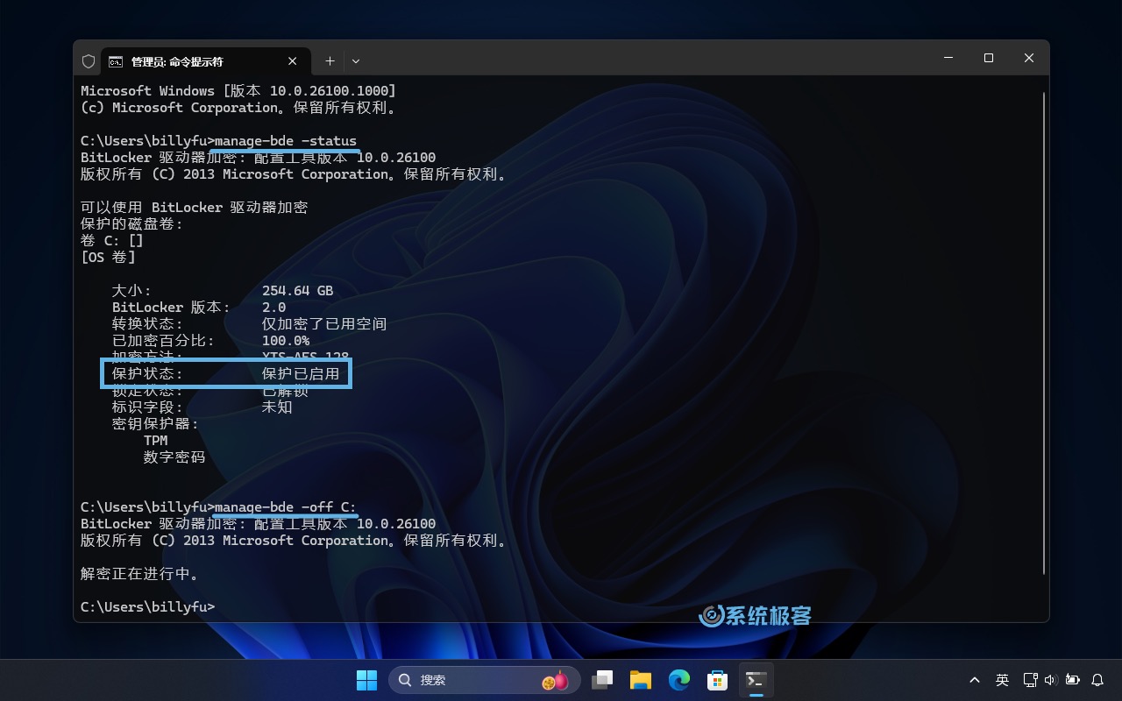Image resolution: width=1122 pixels, height=701 pixels.
Task: Minimize the terminal window
Action: pos(948,58)
